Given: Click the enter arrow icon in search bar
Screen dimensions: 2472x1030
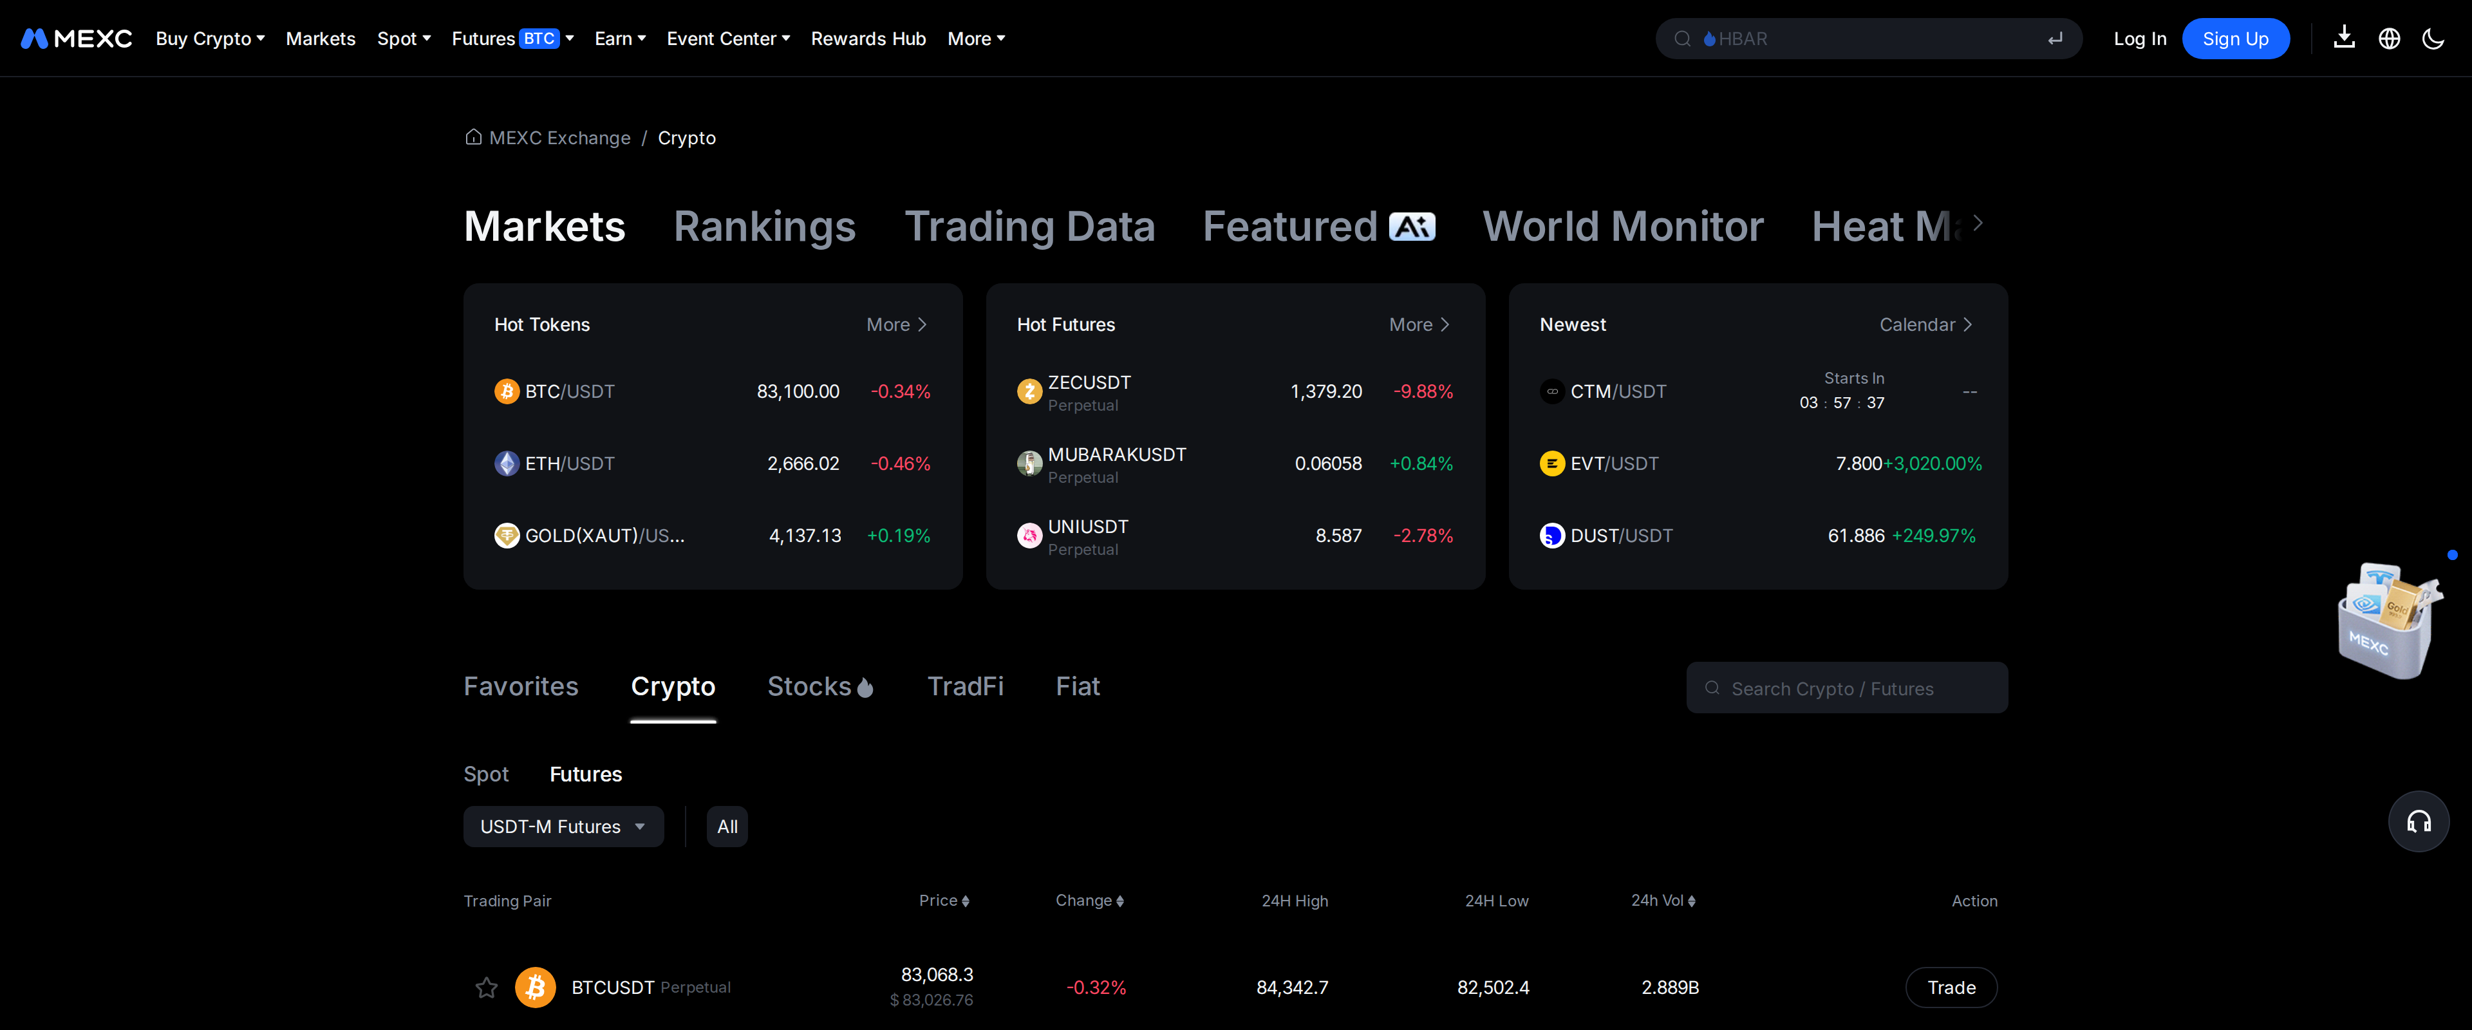Looking at the screenshot, I should 2055,39.
